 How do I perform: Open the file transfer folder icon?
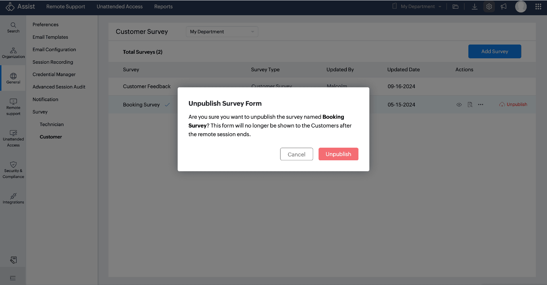point(455,7)
